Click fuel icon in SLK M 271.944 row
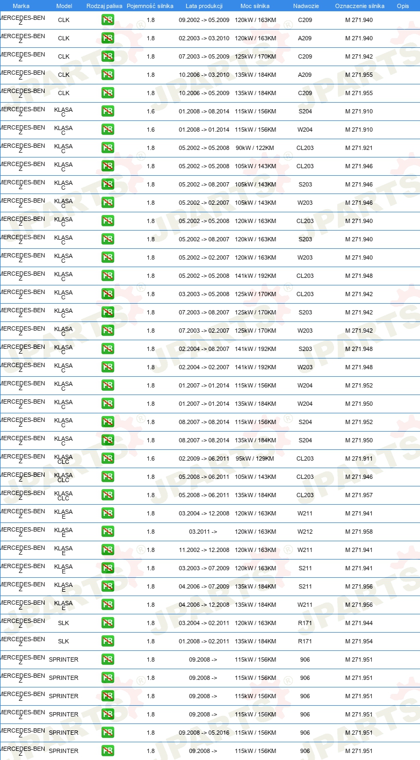420x760 pixels. 107,623
